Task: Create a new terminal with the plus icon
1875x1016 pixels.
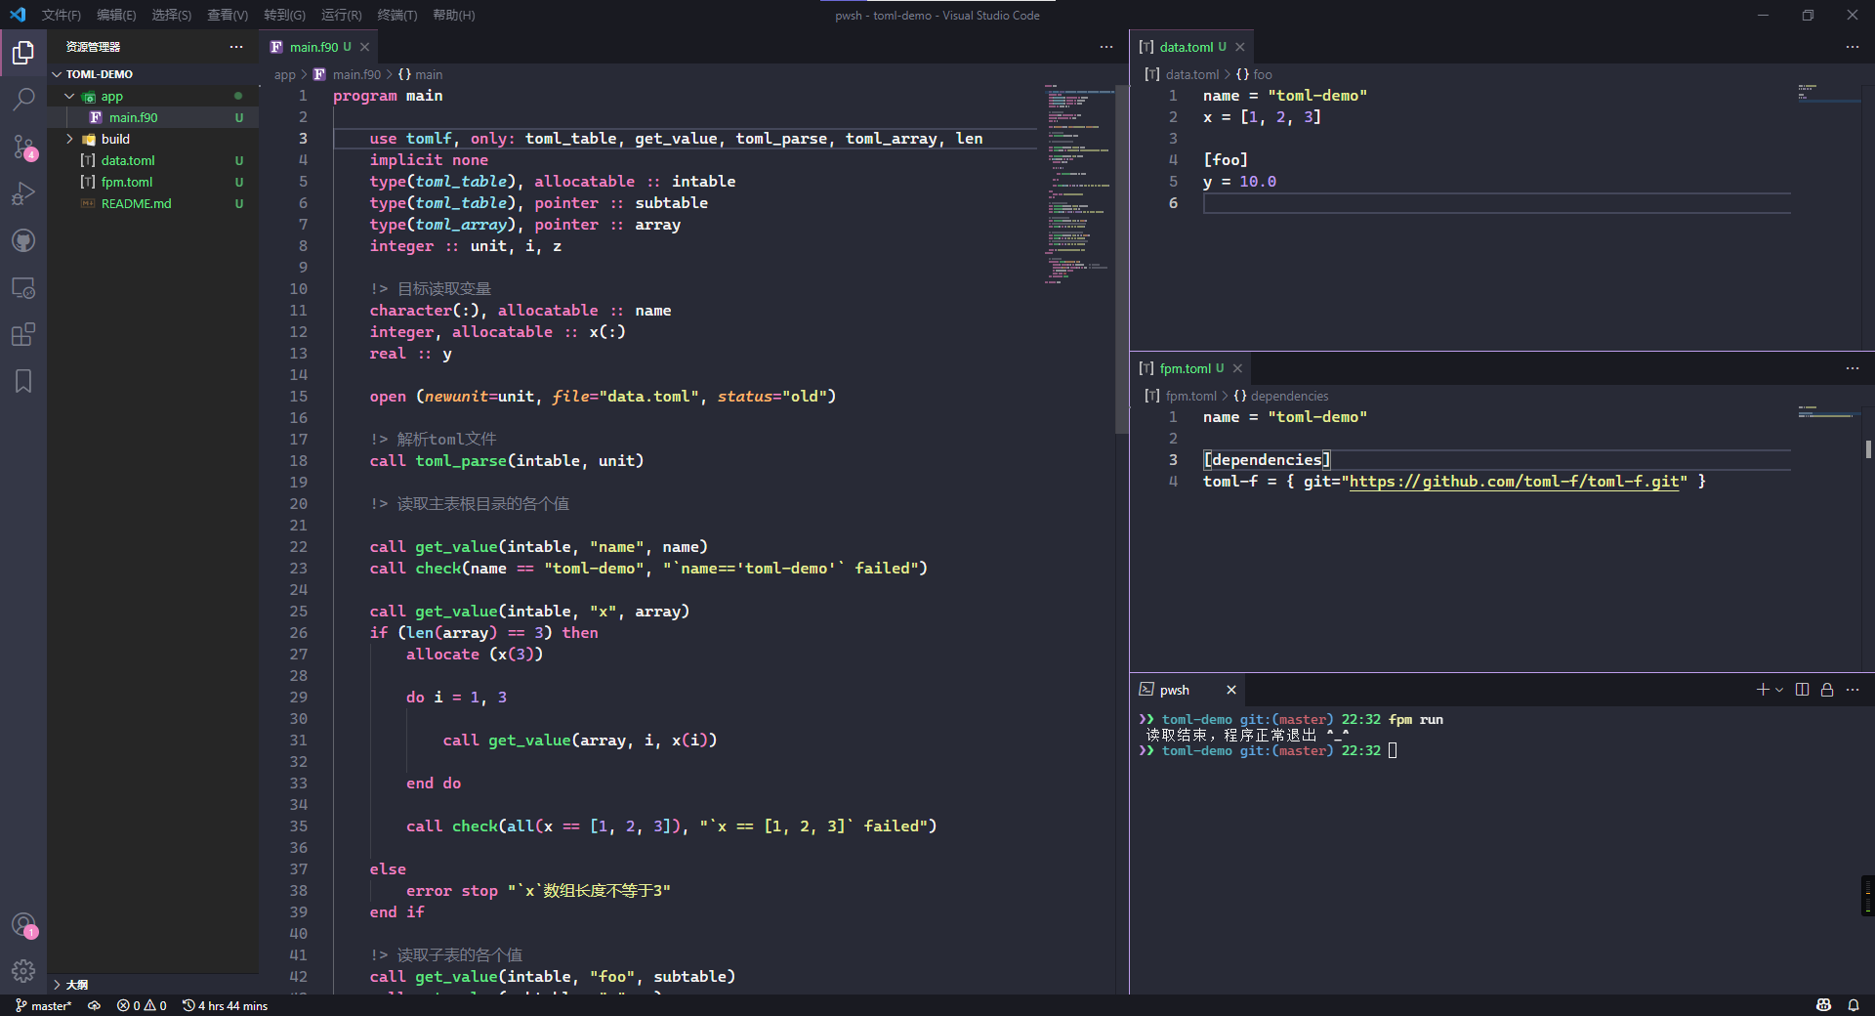Action: click(1762, 690)
